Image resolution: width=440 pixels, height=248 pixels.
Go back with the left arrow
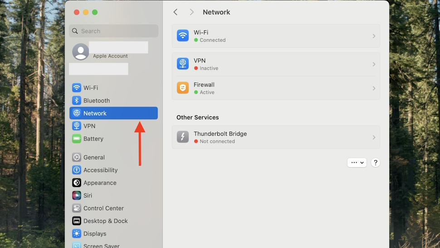(176, 12)
